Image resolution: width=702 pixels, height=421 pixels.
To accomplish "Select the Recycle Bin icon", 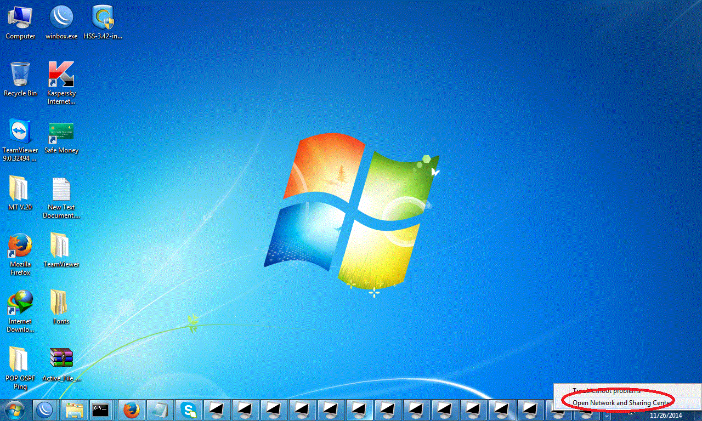I will [20, 79].
